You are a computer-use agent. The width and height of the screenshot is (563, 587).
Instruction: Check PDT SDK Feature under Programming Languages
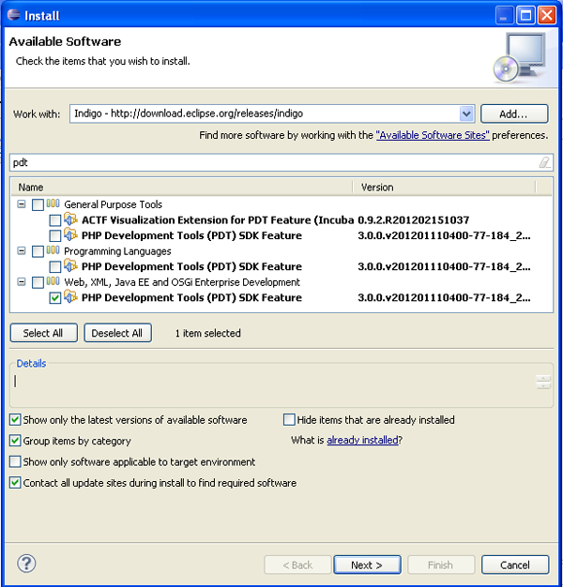coord(55,266)
